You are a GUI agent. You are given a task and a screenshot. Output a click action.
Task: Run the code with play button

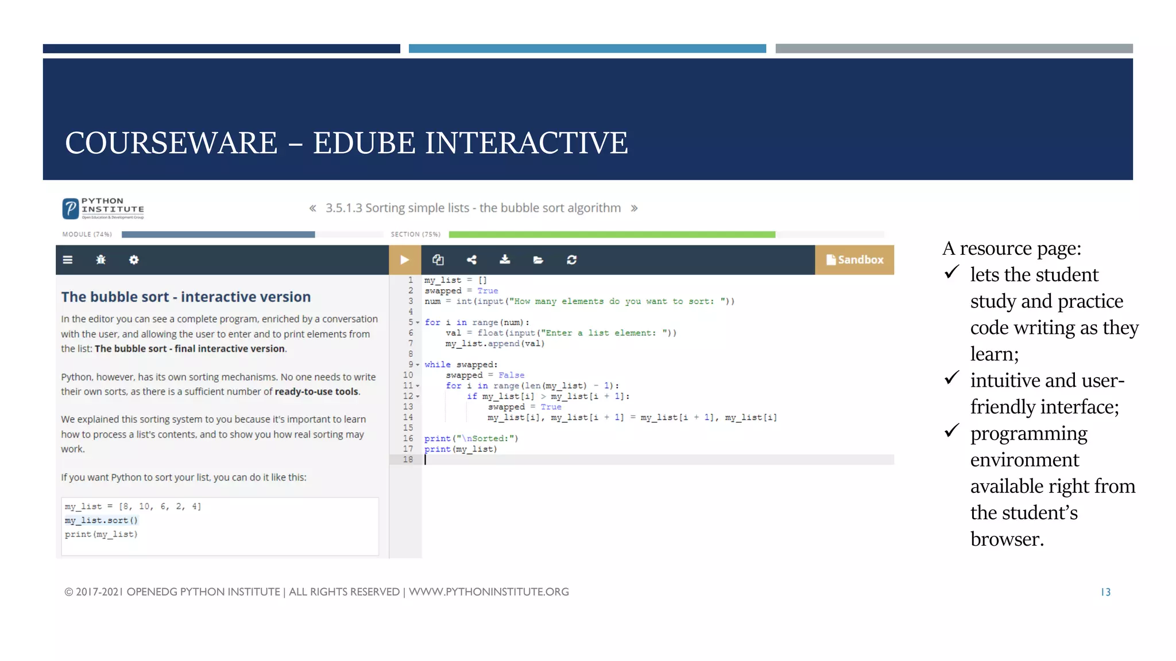405,260
